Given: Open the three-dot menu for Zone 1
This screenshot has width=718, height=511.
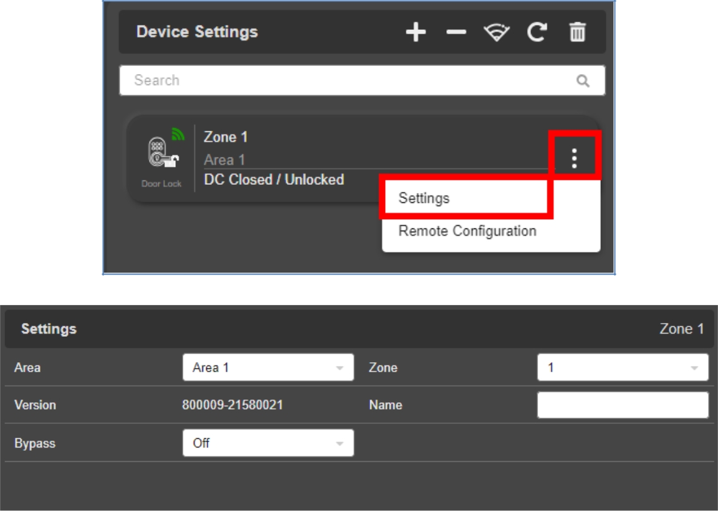Looking at the screenshot, I should 574,158.
